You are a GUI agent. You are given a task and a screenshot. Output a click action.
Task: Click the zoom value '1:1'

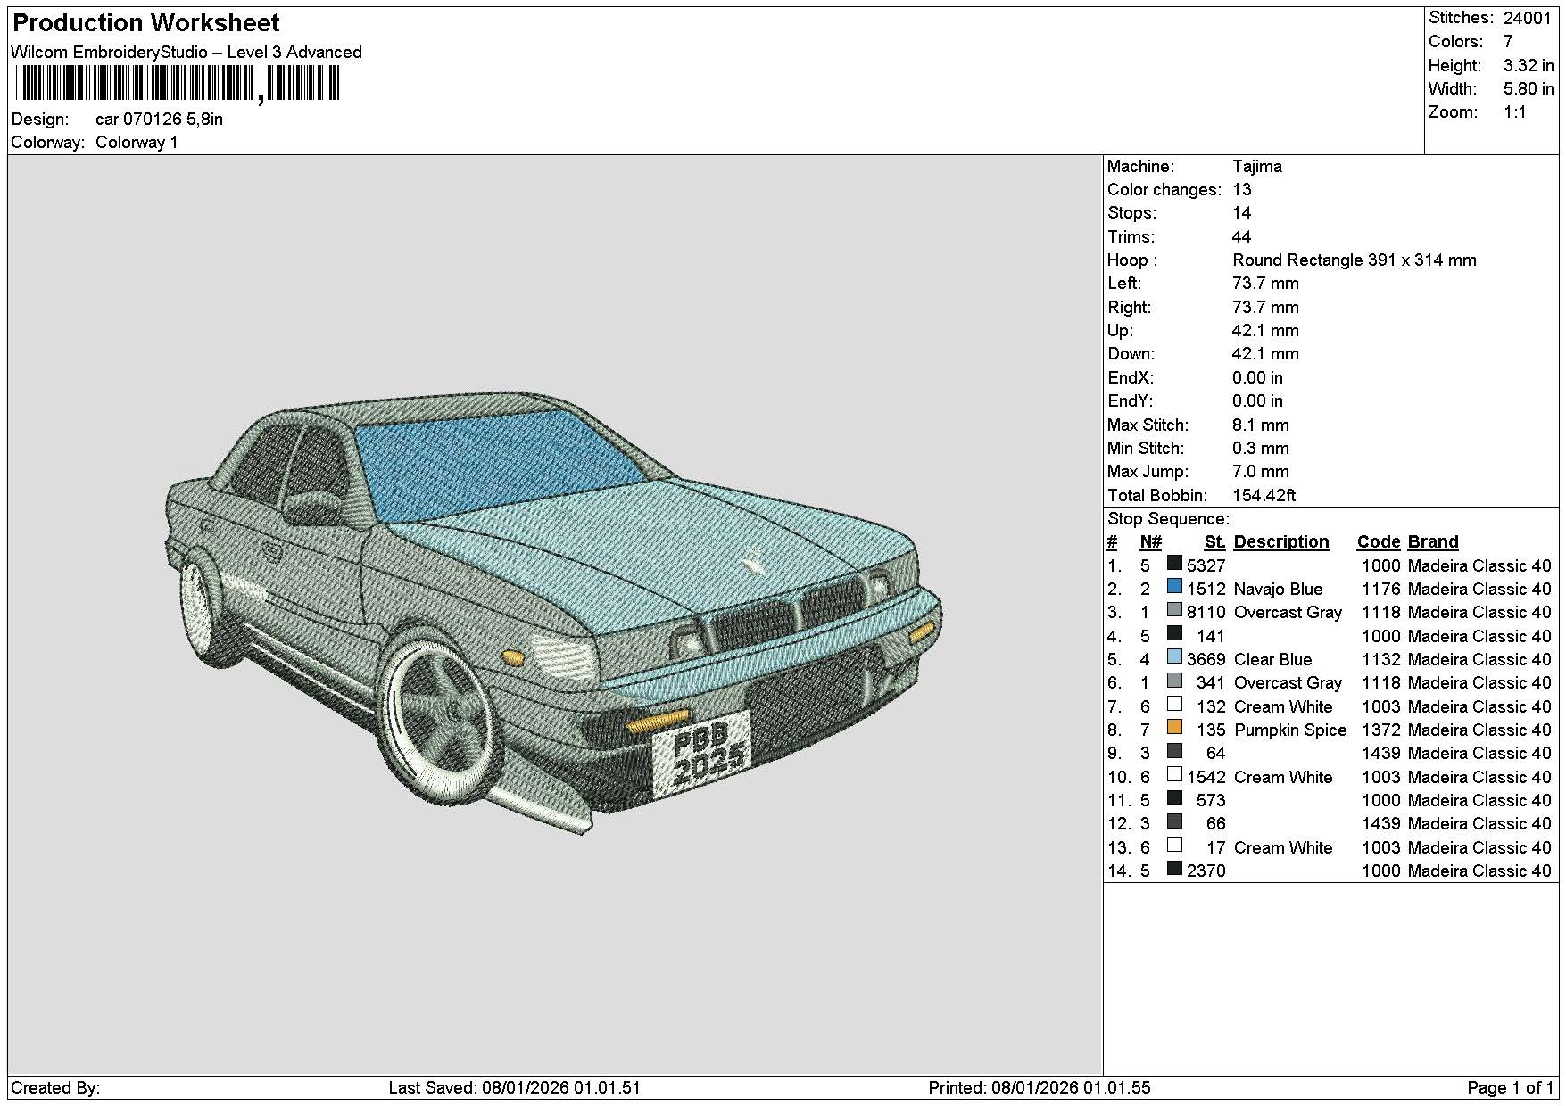pos(1515,112)
